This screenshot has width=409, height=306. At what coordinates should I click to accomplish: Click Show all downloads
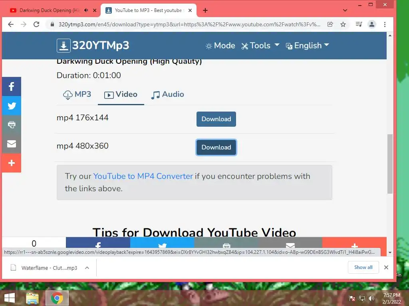click(363, 267)
